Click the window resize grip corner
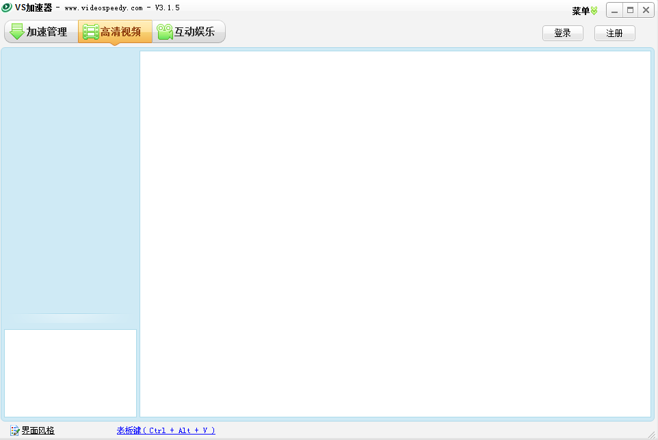Viewport: 658px width, 440px height. 652,435
